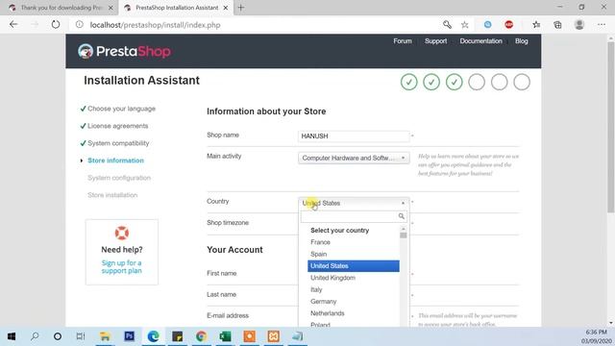Go to System compatibility step
The width and height of the screenshot is (615, 346).
tap(118, 143)
